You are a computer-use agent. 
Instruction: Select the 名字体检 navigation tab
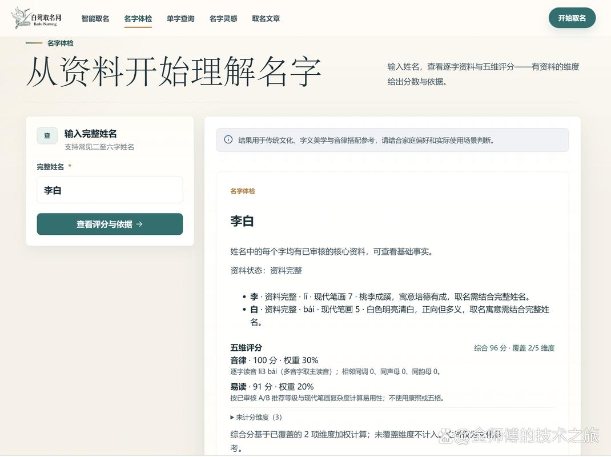coord(138,18)
